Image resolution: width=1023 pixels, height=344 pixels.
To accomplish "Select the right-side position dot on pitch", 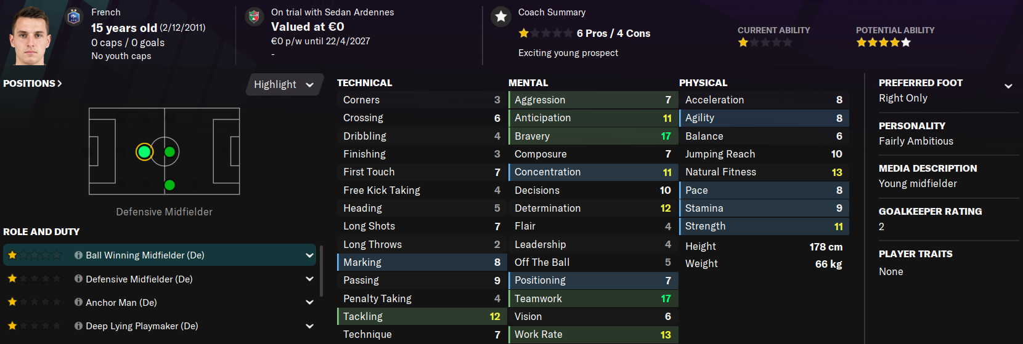I will [170, 185].
